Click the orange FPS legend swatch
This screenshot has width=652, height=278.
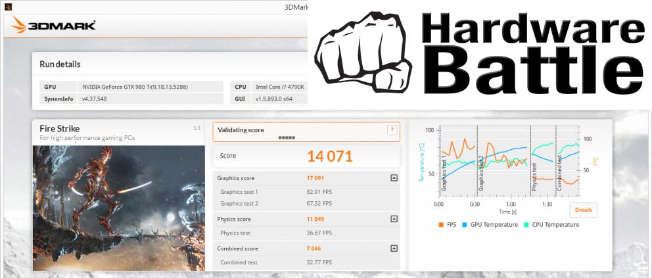point(440,225)
